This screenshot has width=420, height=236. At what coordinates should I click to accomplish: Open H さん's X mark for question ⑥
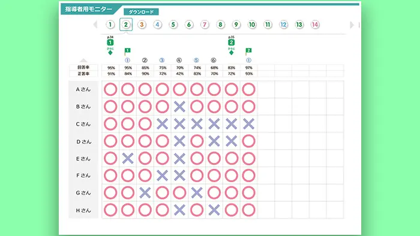tap(214, 210)
